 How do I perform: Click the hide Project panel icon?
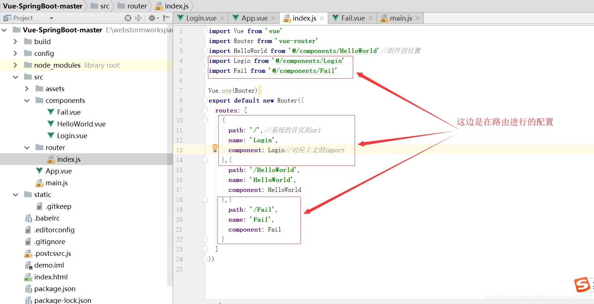(x=166, y=18)
